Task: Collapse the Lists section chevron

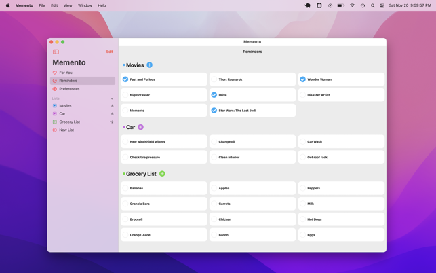Action: tap(112, 98)
